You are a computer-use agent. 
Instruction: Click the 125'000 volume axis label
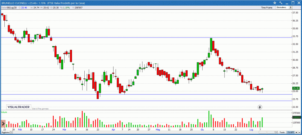[296, 122]
